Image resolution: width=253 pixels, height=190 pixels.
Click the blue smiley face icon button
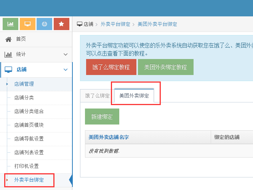(44, 24)
